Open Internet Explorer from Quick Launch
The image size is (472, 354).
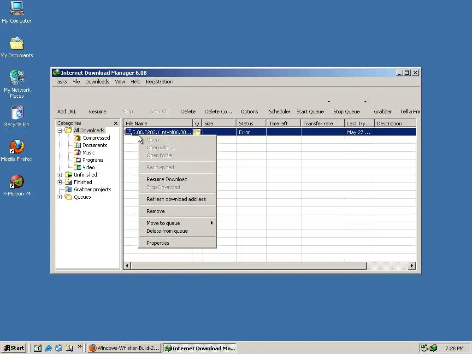click(48, 348)
